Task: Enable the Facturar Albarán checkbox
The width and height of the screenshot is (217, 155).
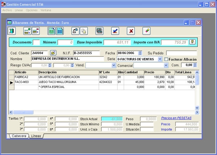Action: (x=166, y=59)
